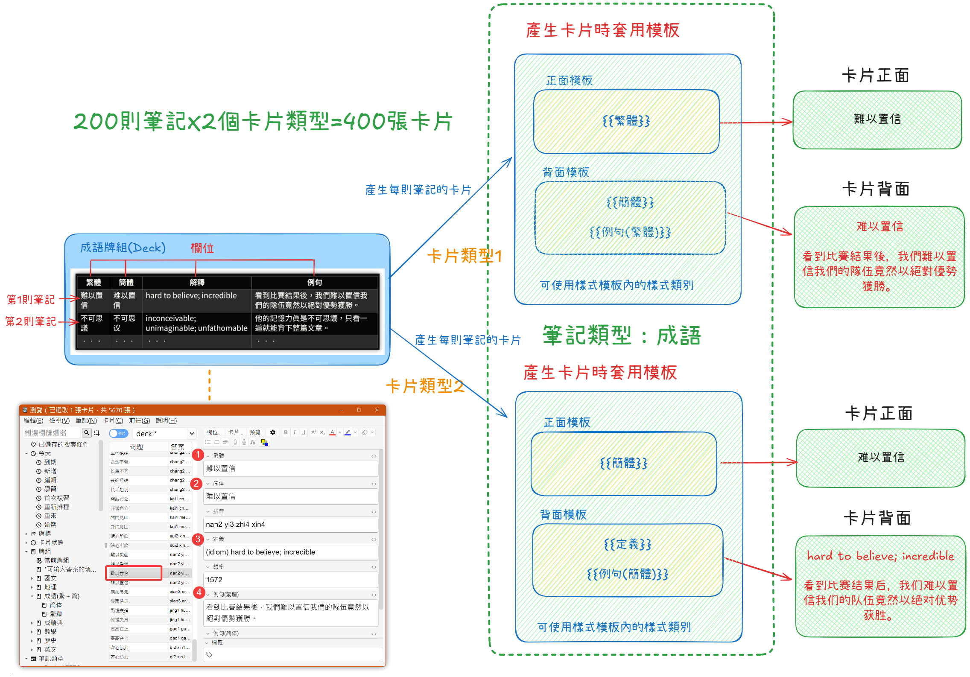Click the editor settings gear icon
Image resolution: width=970 pixels, height=677 pixels.
coord(273,432)
